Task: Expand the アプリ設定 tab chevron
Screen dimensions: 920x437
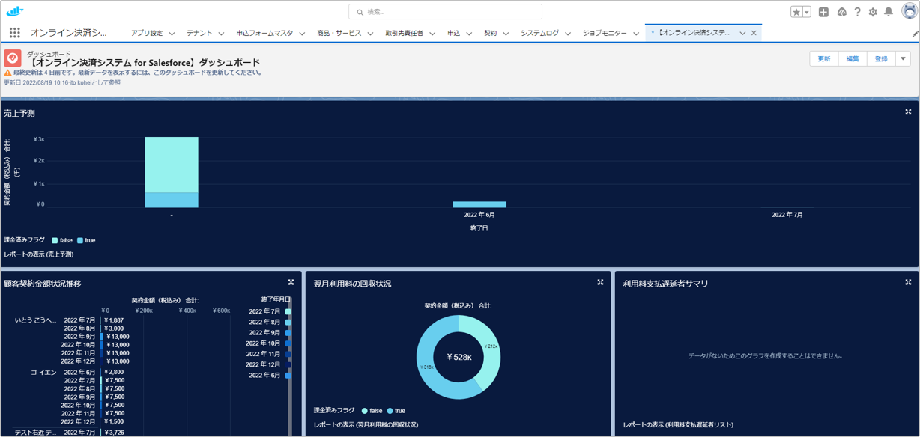Action: pos(172,34)
